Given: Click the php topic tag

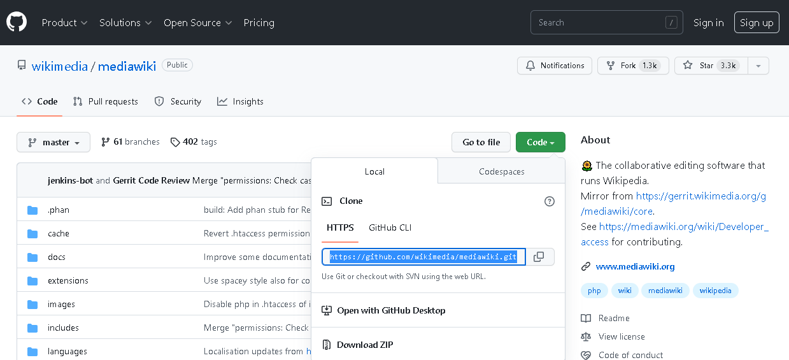Looking at the screenshot, I should [594, 291].
